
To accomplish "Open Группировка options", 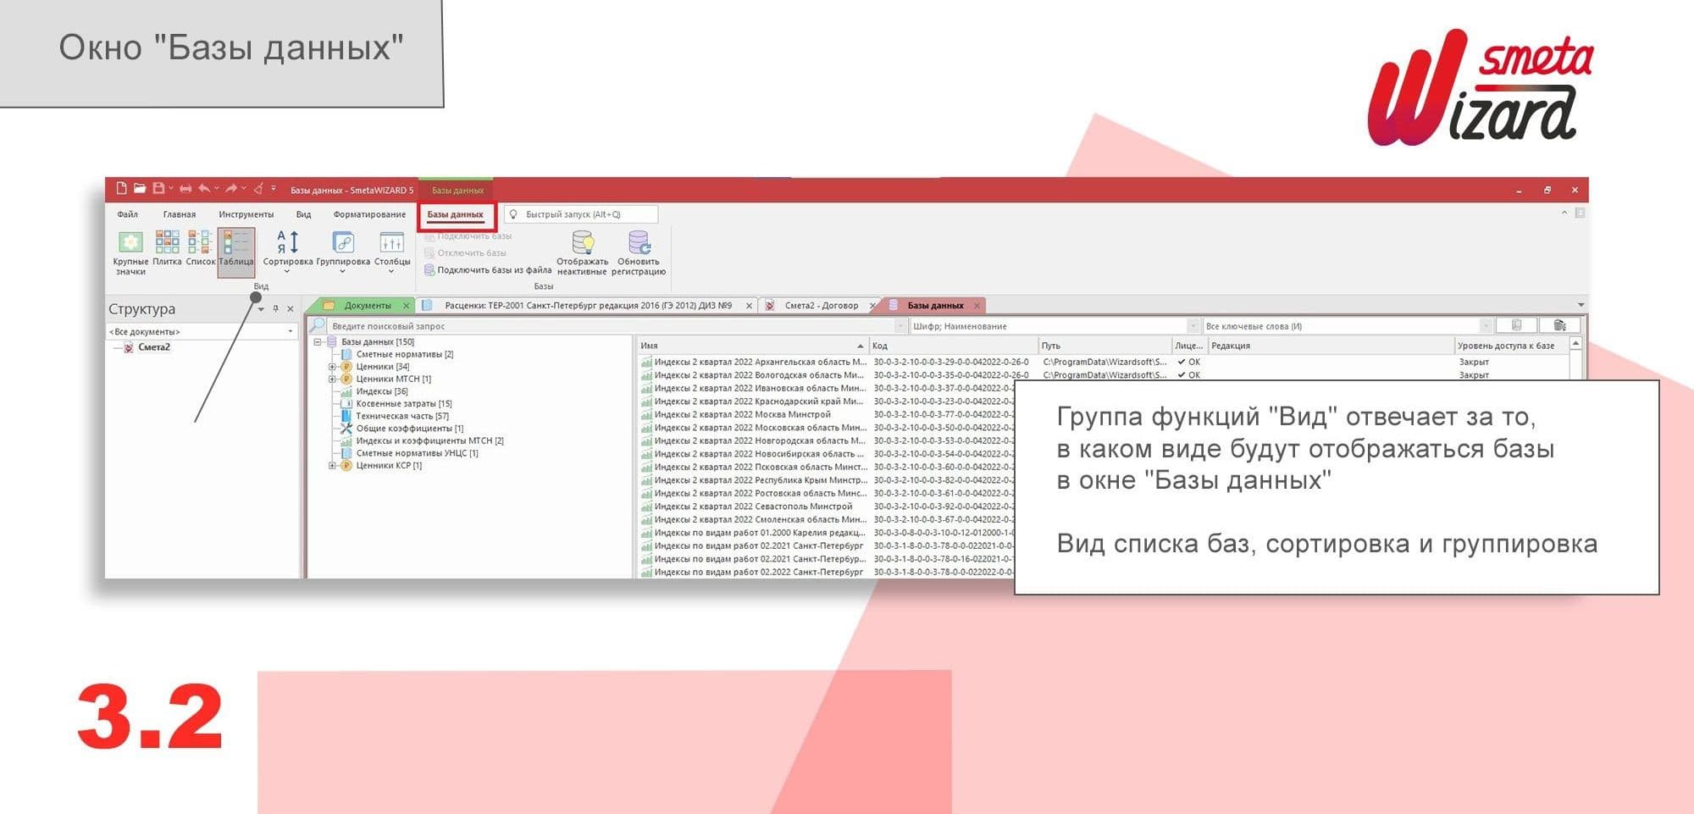I will click(343, 252).
